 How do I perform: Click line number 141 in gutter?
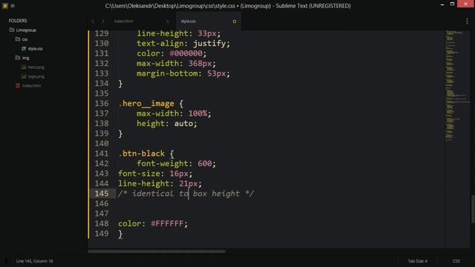(102, 154)
